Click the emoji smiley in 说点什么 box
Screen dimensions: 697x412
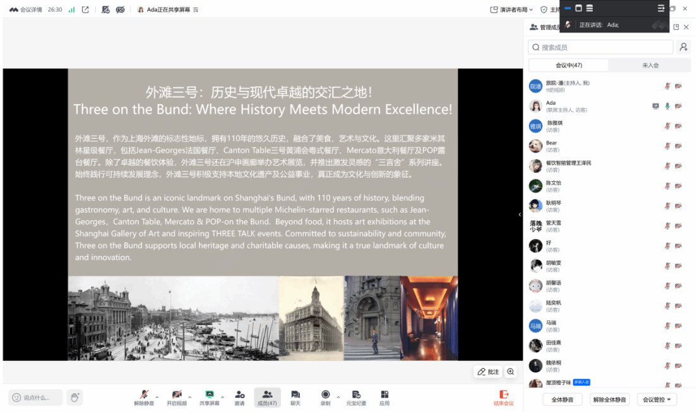[16, 397]
